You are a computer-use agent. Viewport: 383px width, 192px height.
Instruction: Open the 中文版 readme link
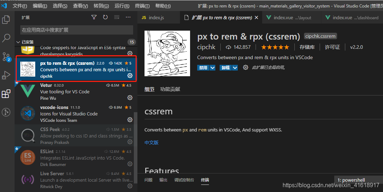click(151, 142)
